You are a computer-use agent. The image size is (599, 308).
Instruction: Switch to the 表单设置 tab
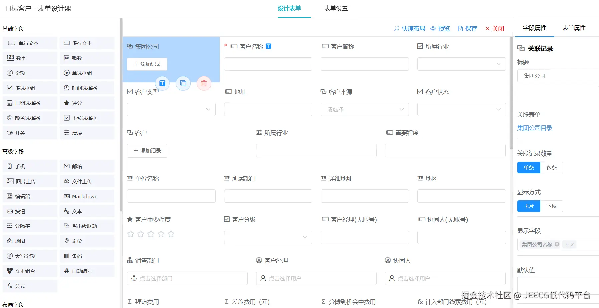tap(336, 8)
